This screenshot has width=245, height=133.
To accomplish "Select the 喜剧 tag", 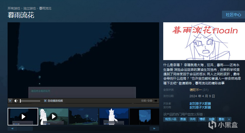I will 221,119.
